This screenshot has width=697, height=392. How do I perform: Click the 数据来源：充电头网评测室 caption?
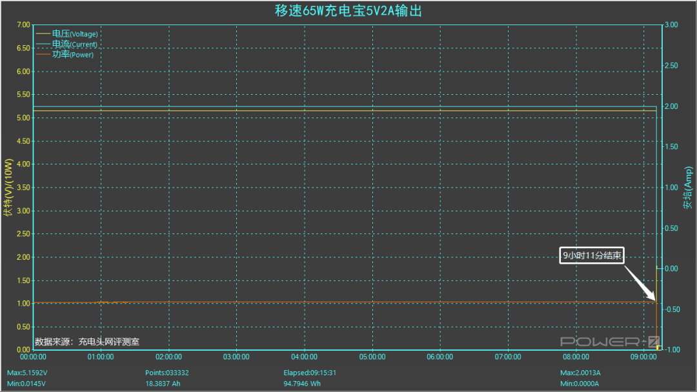pos(87,342)
